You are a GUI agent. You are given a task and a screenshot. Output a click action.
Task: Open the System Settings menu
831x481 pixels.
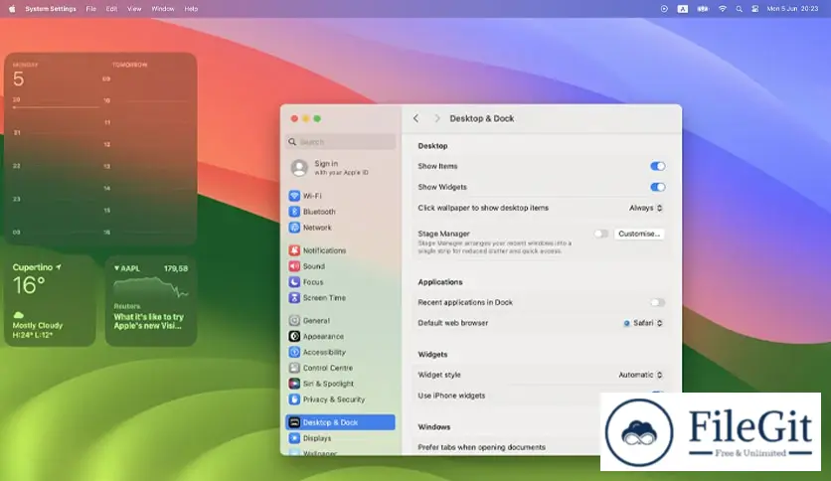51,9
